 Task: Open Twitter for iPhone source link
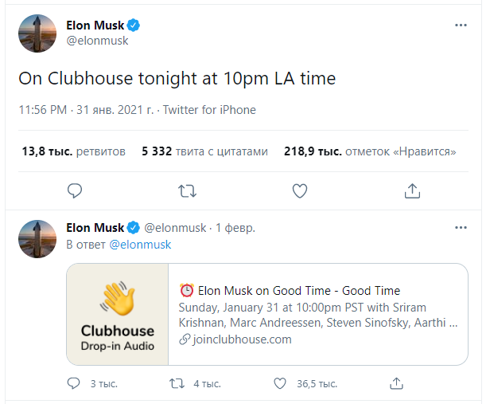209,110
